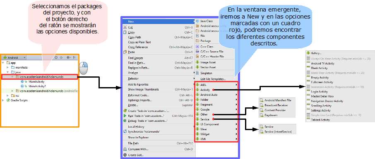The width and height of the screenshot is (375, 159).
Task: Select the highlighted com.academiaandroid.holamundo package
Action: (x=39, y=77)
